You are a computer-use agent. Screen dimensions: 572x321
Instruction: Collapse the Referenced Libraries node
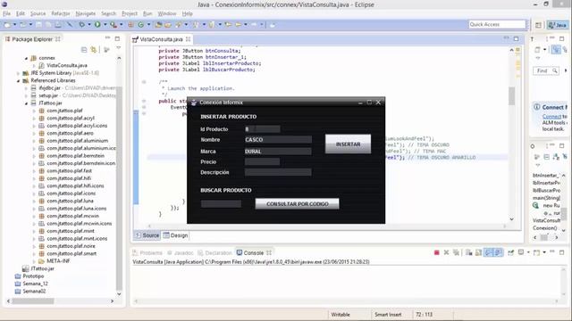[18, 81]
